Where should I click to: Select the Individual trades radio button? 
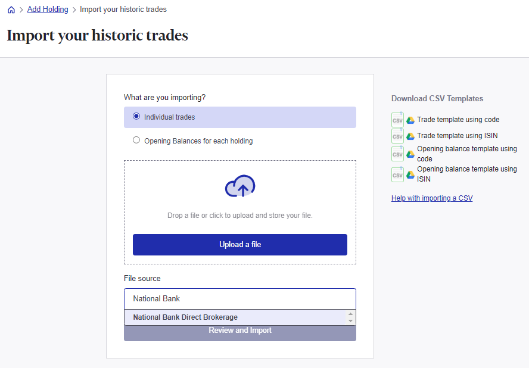tap(136, 116)
